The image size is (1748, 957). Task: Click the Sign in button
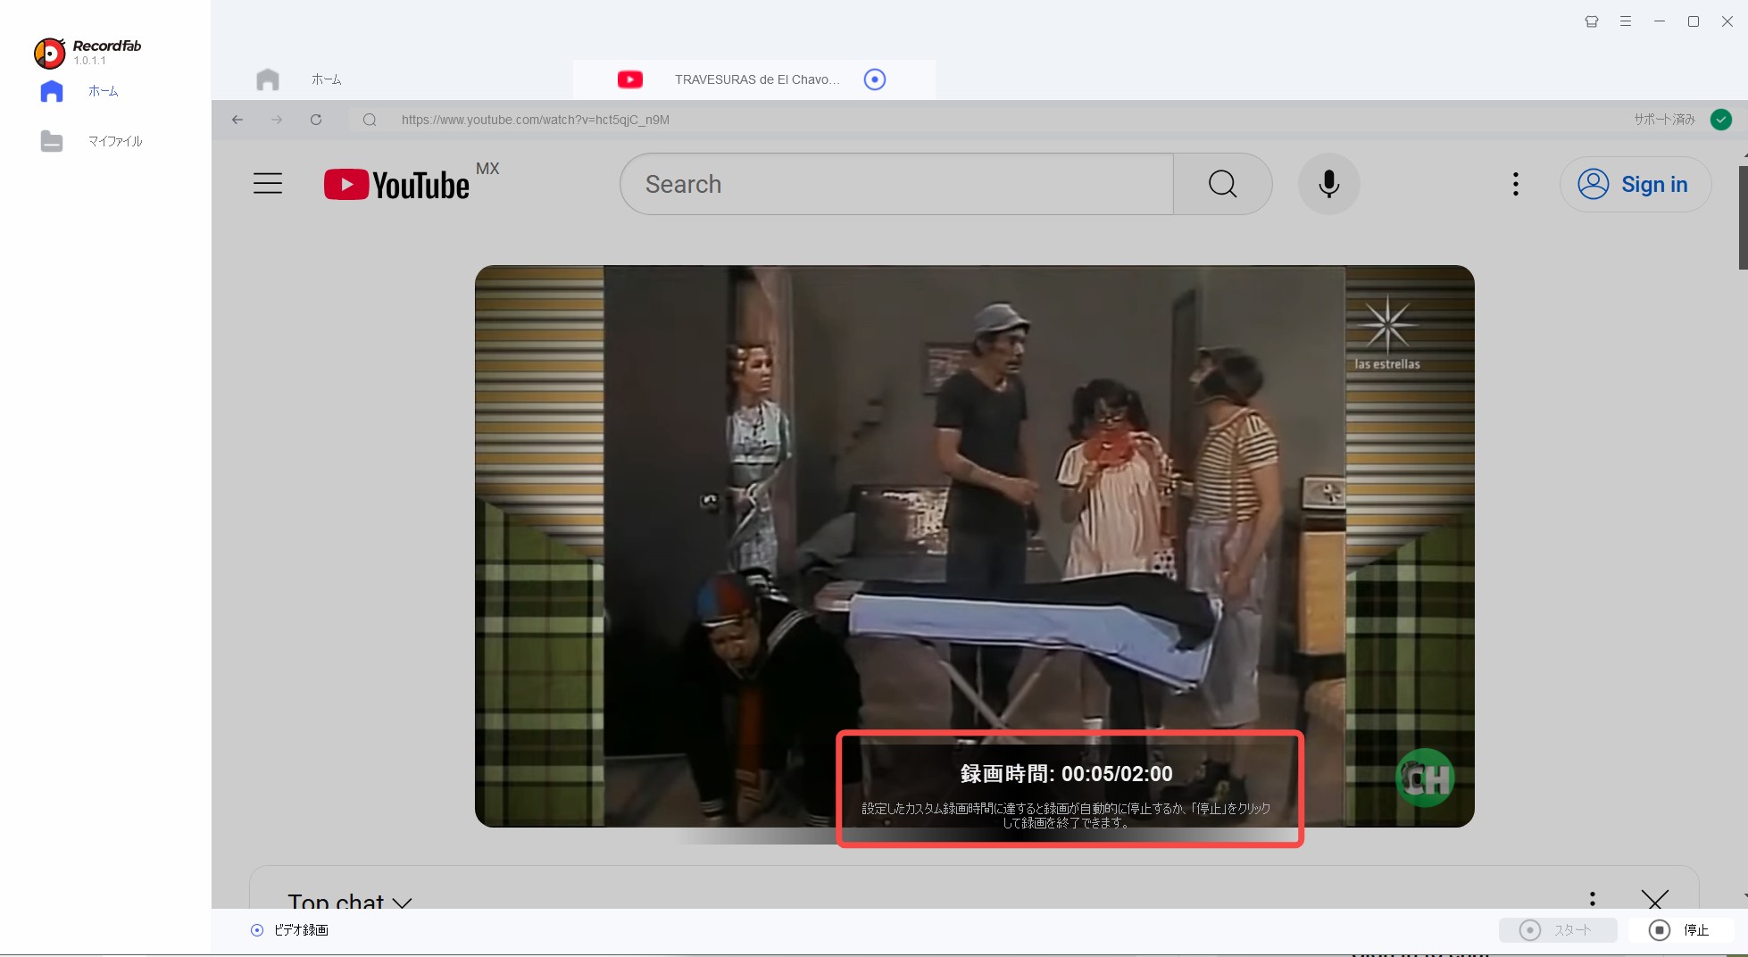[x=1635, y=184]
